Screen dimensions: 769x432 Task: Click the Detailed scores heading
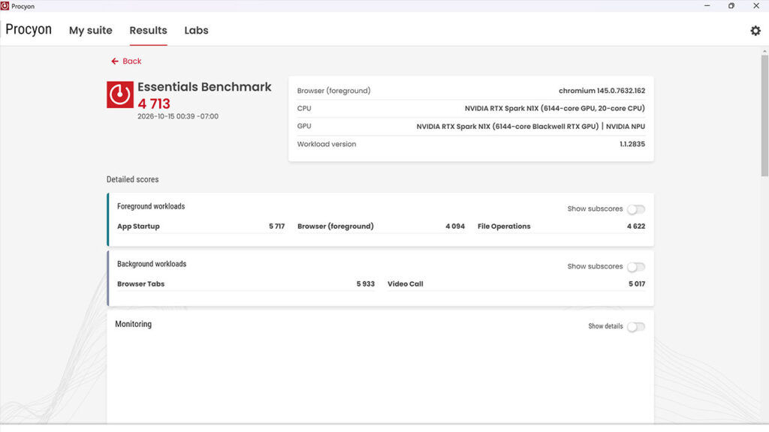pyautogui.click(x=132, y=179)
